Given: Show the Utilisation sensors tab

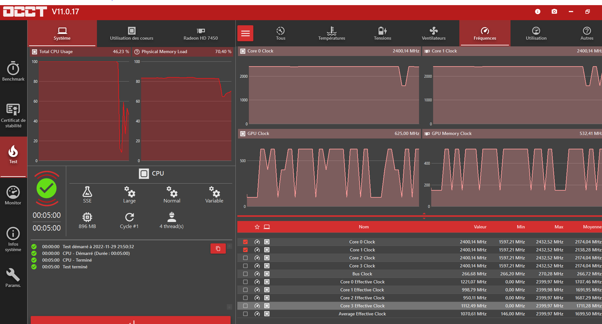Looking at the screenshot, I should pos(536,33).
